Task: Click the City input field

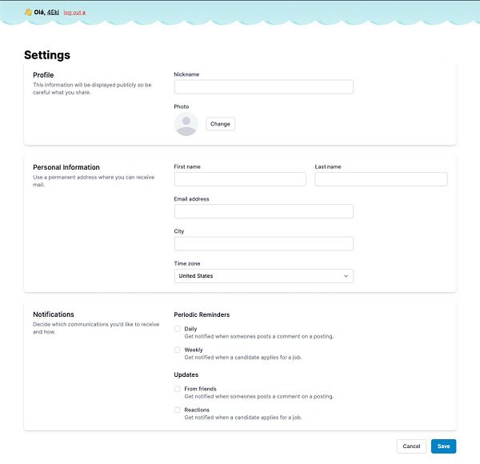Action: [x=263, y=243]
